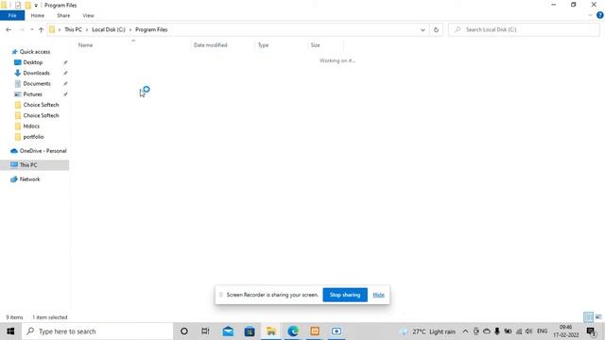This screenshot has height=340, width=605.
Task: Open Microsoft Edge from the taskbar
Action: (x=293, y=331)
